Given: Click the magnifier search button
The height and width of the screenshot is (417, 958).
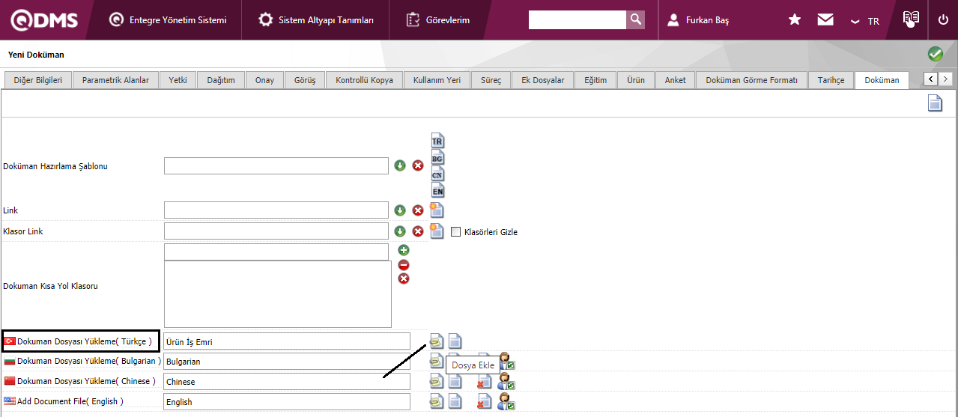Looking at the screenshot, I should pos(635,19).
